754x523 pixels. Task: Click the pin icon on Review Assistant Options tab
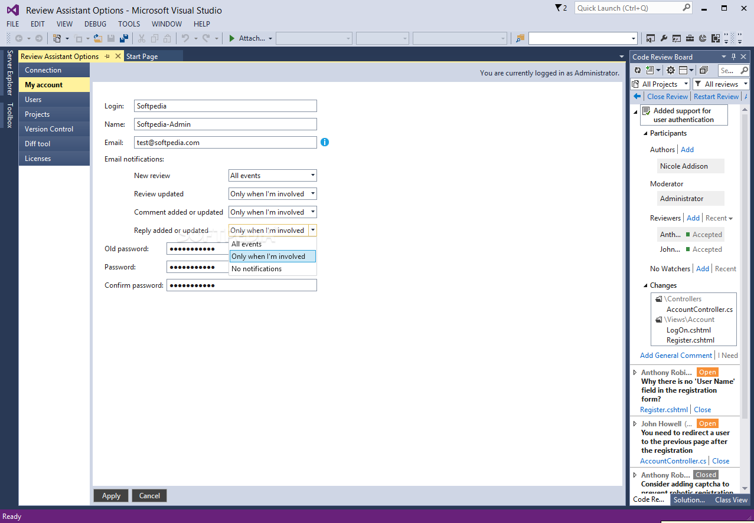tap(107, 56)
